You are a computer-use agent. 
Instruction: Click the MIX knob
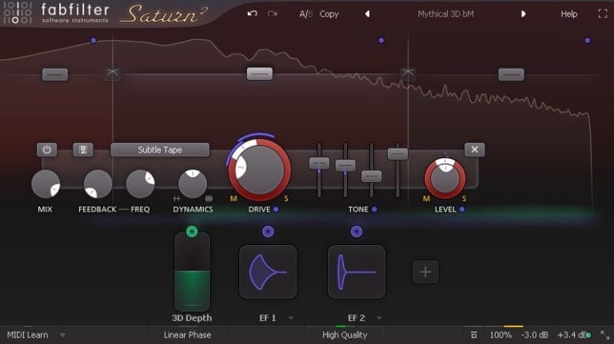click(46, 184)
